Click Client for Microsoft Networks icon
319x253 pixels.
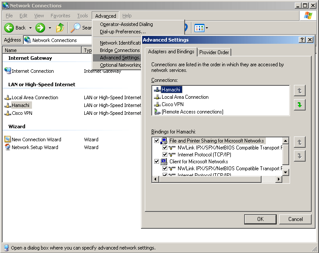click(x=164, y=162)
